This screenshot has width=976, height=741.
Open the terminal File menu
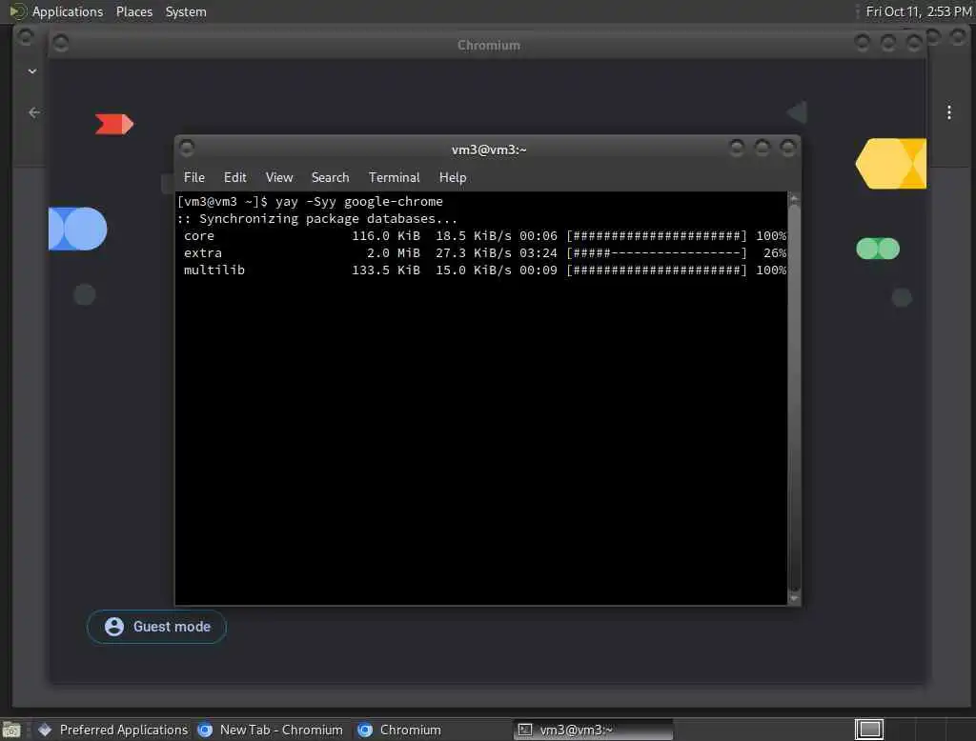coord(193,177)
